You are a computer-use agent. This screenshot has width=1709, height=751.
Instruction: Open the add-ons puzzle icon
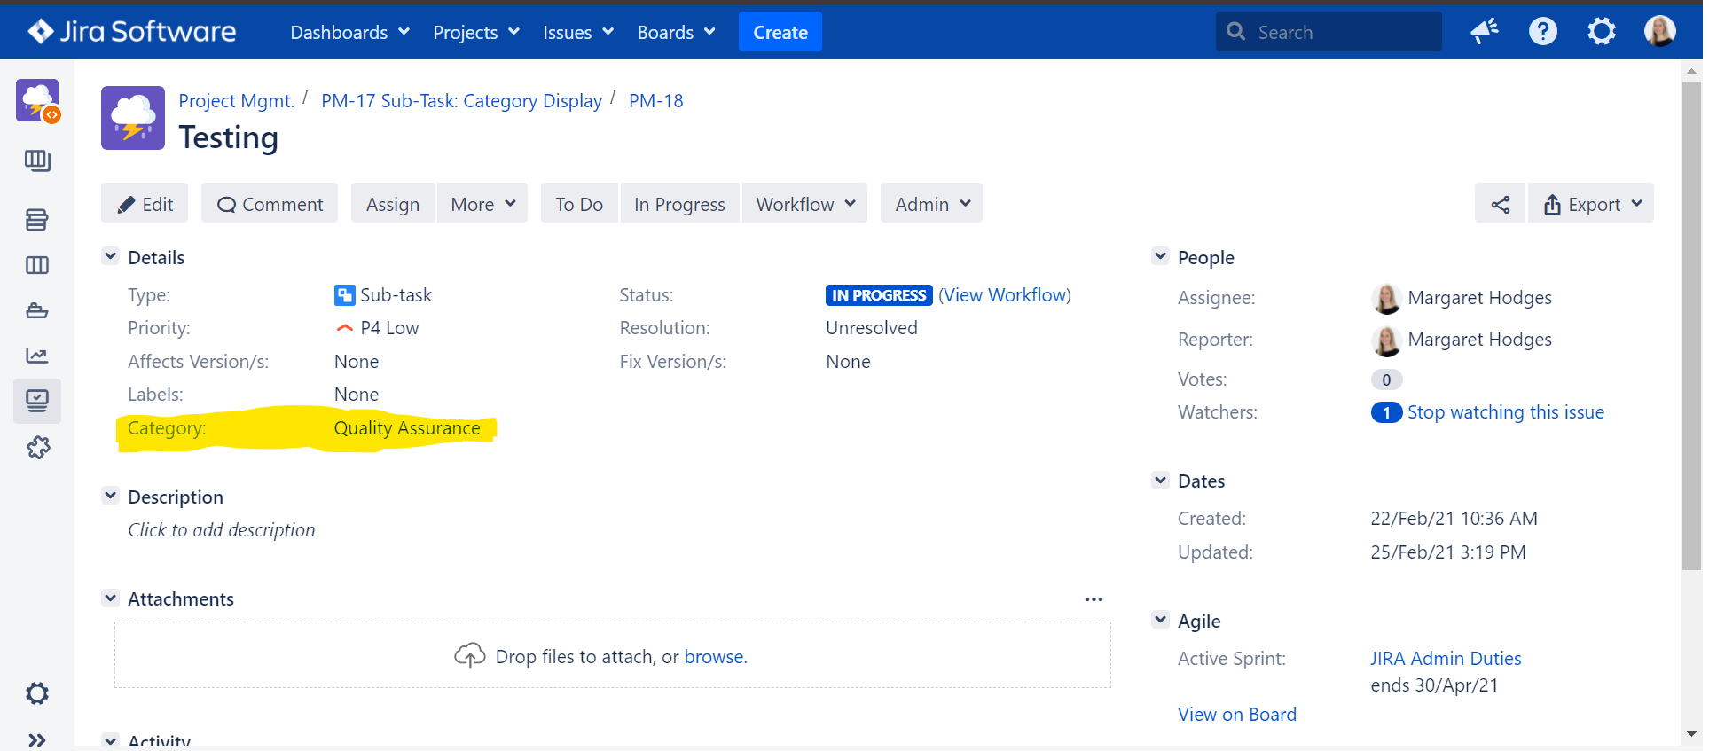(38, 447)
